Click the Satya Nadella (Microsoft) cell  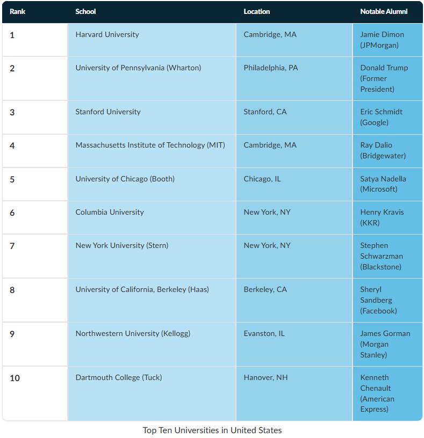click(x=387, y=184)
